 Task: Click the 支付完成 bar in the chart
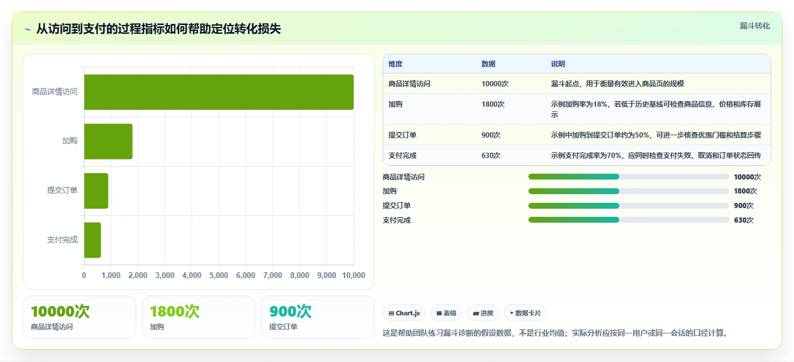93,240
